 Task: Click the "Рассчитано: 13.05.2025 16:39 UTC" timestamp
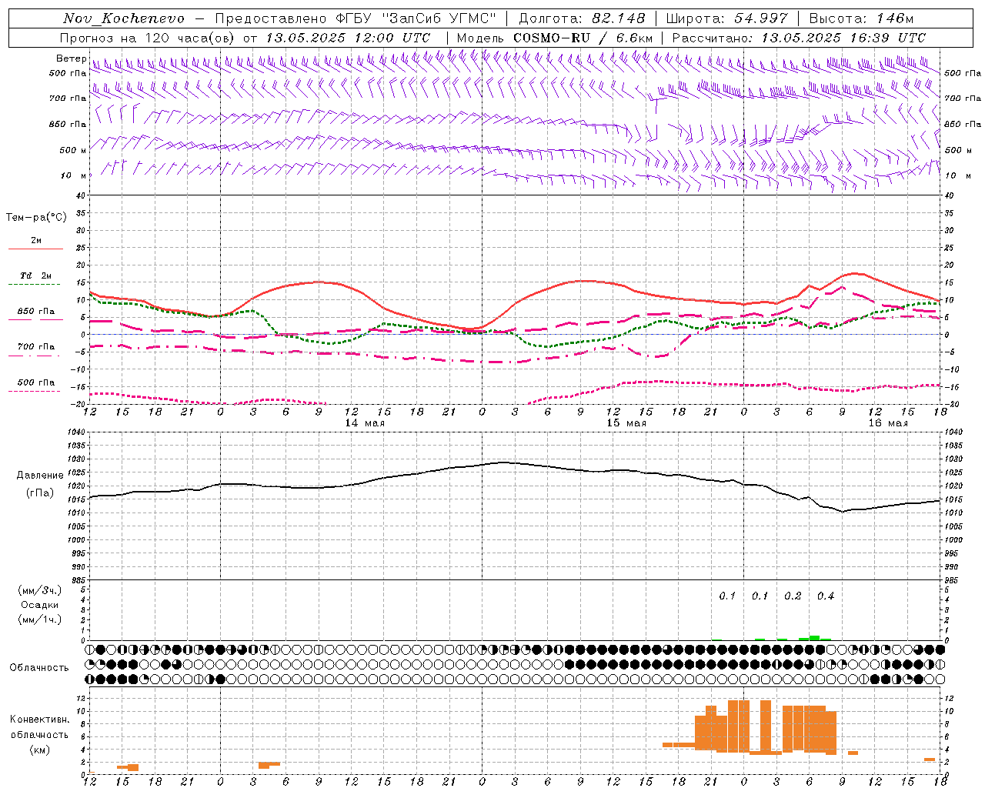click(800, 38)
